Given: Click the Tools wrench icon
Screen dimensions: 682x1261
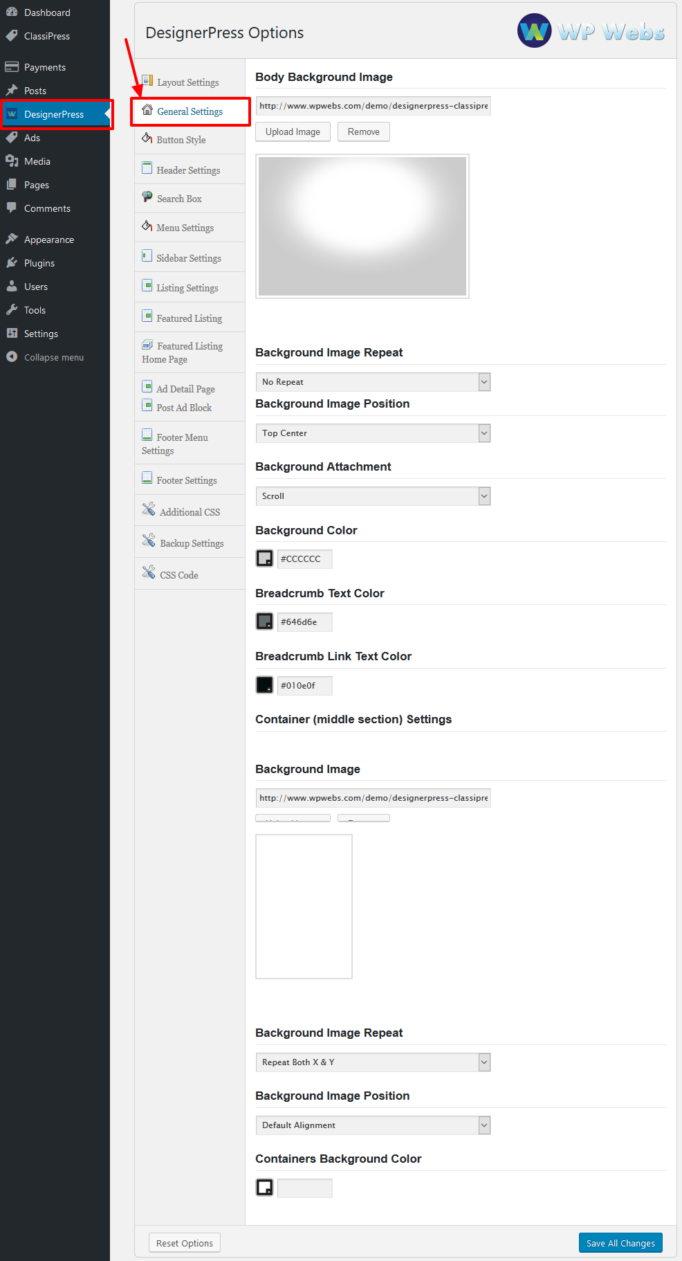Looking at the screenshot, I should (12, 309).
